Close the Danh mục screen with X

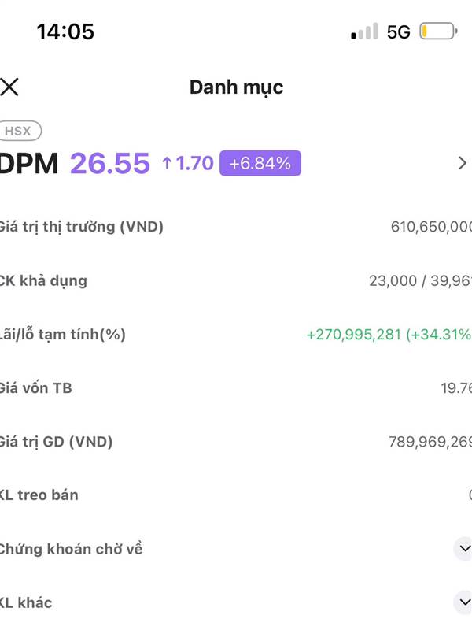click(9, 87)
